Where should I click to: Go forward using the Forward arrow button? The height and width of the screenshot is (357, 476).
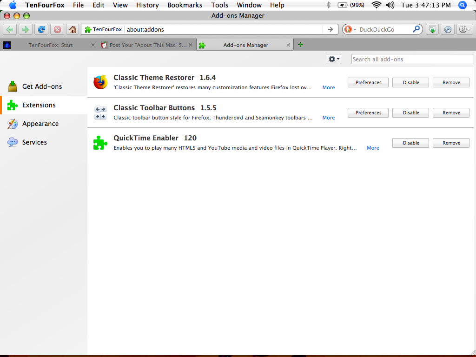click(26, 29)
